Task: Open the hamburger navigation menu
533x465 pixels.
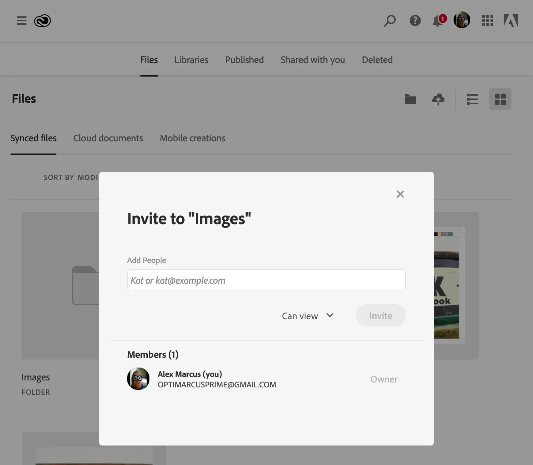Action: pos(21,21)
